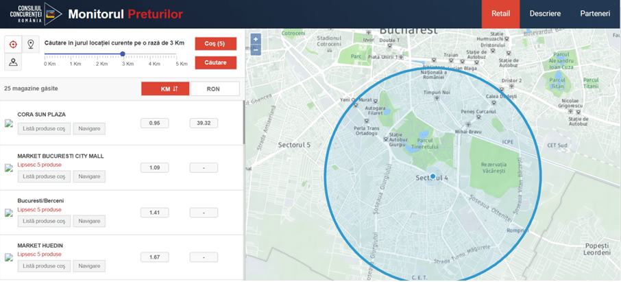This screenshot has width=621, height=282.
Task: Set the search radius to 5 Km mark
Action: tap(182, 64)
